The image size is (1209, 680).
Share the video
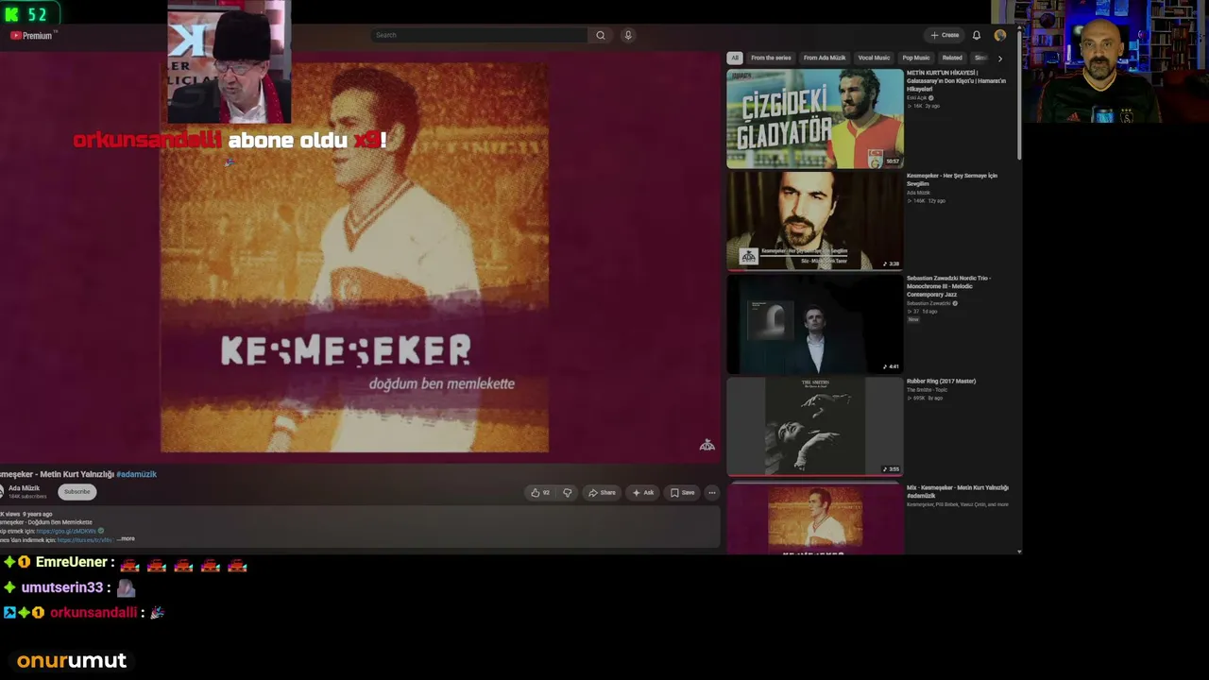[602, 492]
